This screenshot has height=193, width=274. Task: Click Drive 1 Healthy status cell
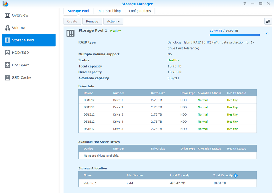(x=232, y=100)
